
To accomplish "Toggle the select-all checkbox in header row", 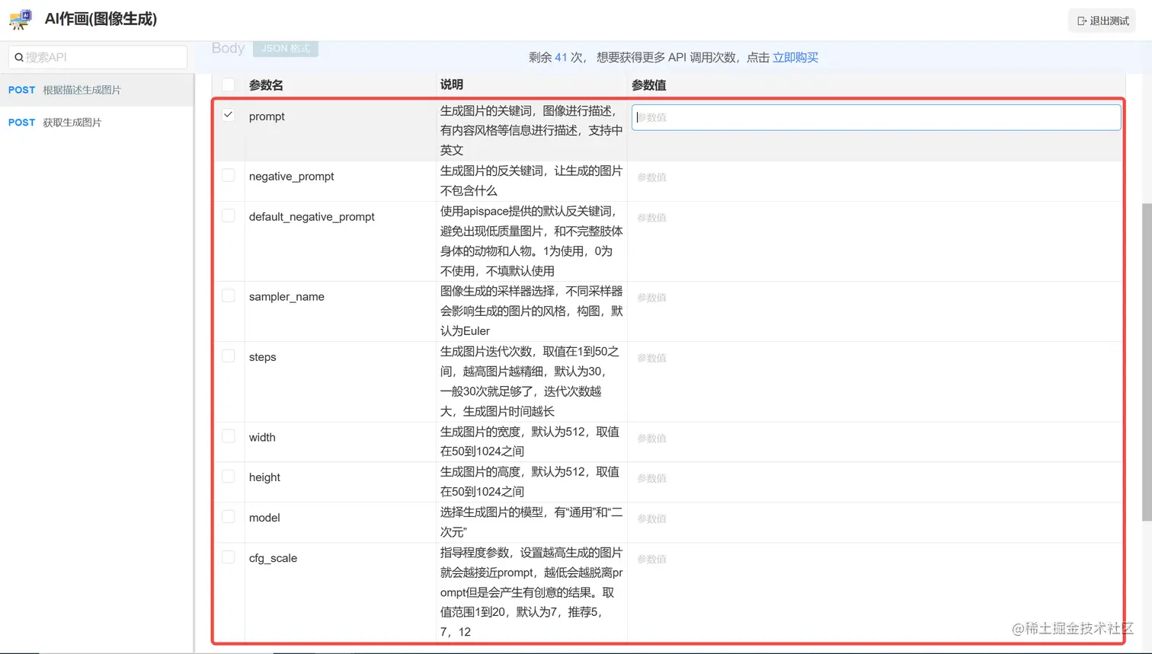I will [x=229, y=85].
